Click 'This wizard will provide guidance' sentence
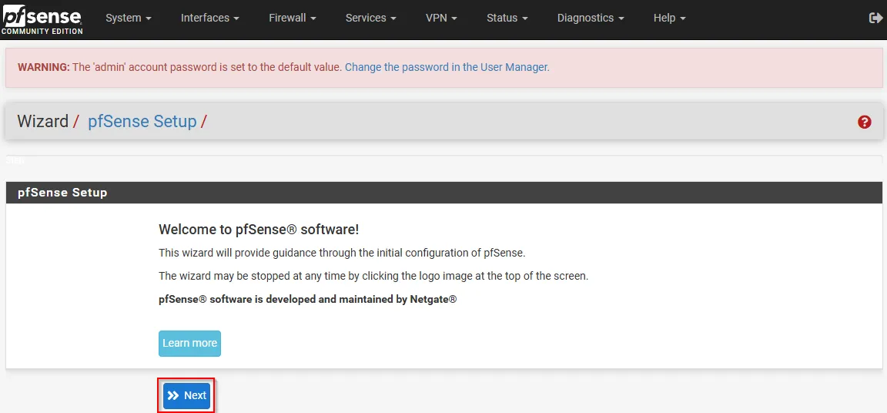Image resolution: width=887 pixels, height=413 pixels. click(342, 253)
